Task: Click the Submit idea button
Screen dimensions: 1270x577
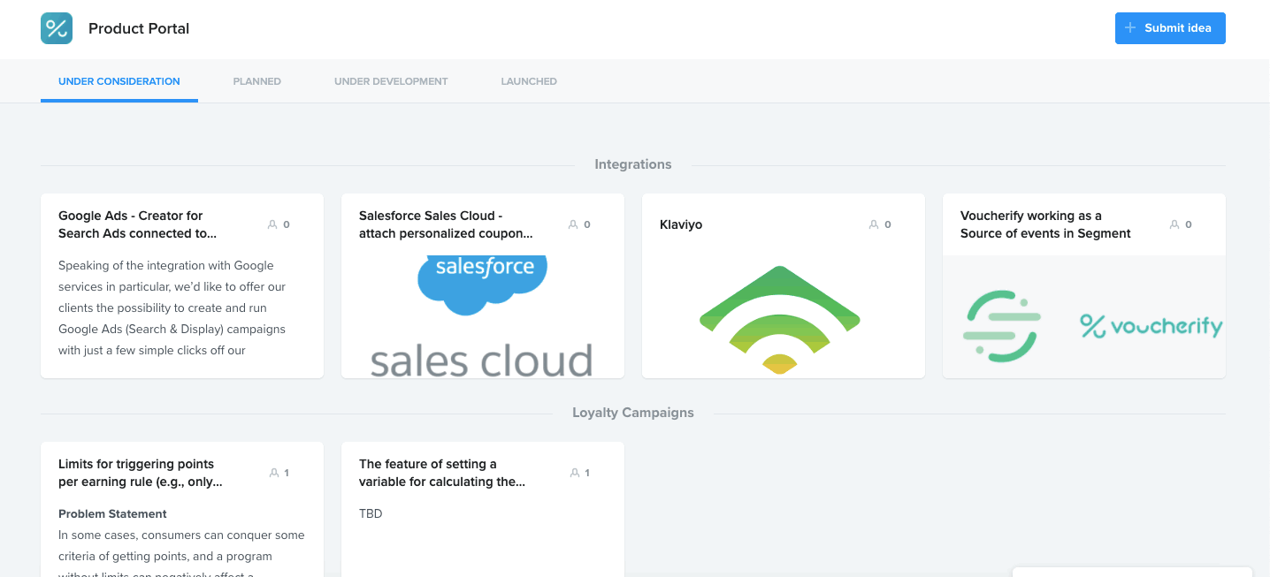Action: (1170, 27)
